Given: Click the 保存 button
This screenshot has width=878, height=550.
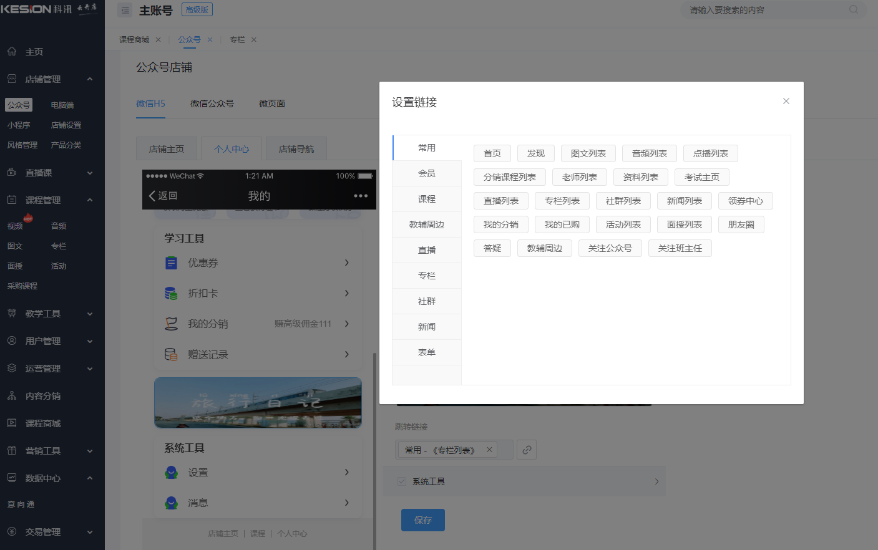Looking at the screenshot, I should tap(422, 519).
